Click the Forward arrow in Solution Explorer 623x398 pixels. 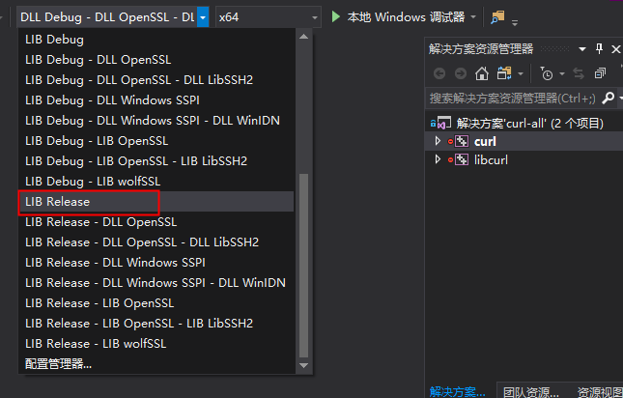(461, 73)
